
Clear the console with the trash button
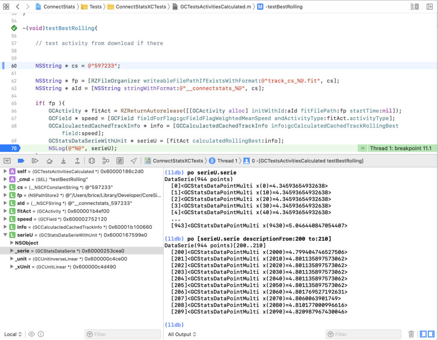click(411, 334)
